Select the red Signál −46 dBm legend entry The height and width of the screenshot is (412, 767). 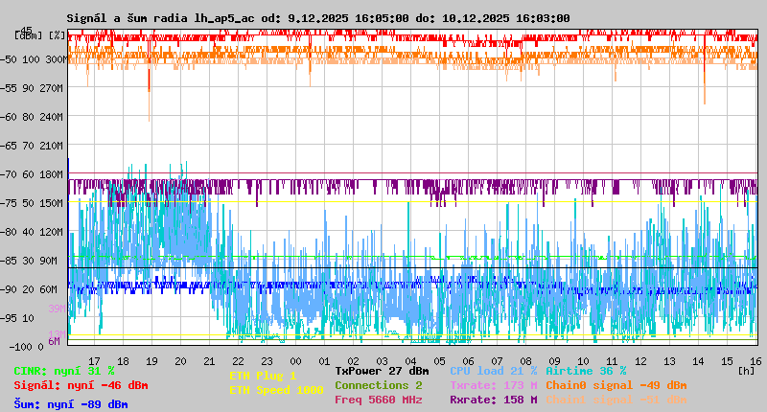pyautogui.click(x=81, y=385)
